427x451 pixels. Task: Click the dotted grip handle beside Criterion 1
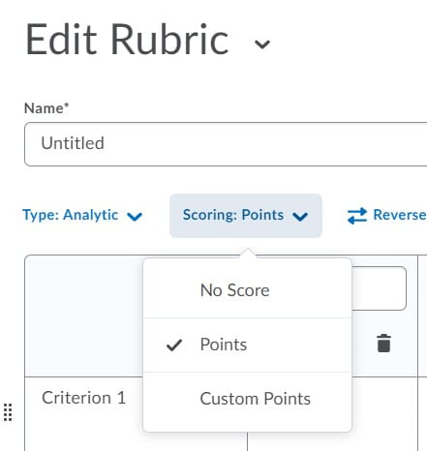pyautogui.click(x=8, y=412)
